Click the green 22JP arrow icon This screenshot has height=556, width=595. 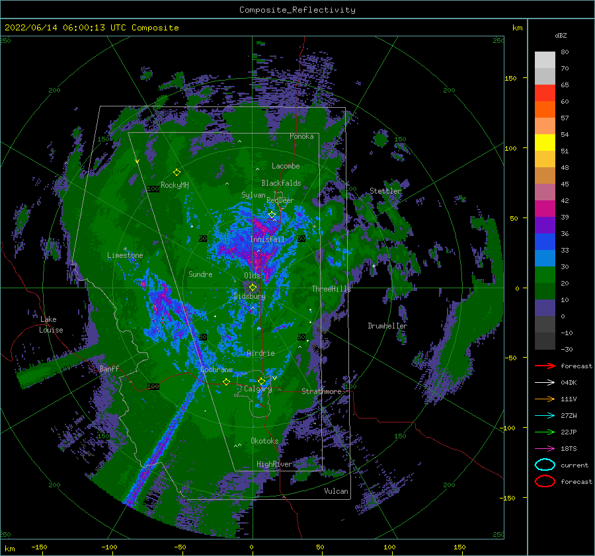click(x=545, y=432)
